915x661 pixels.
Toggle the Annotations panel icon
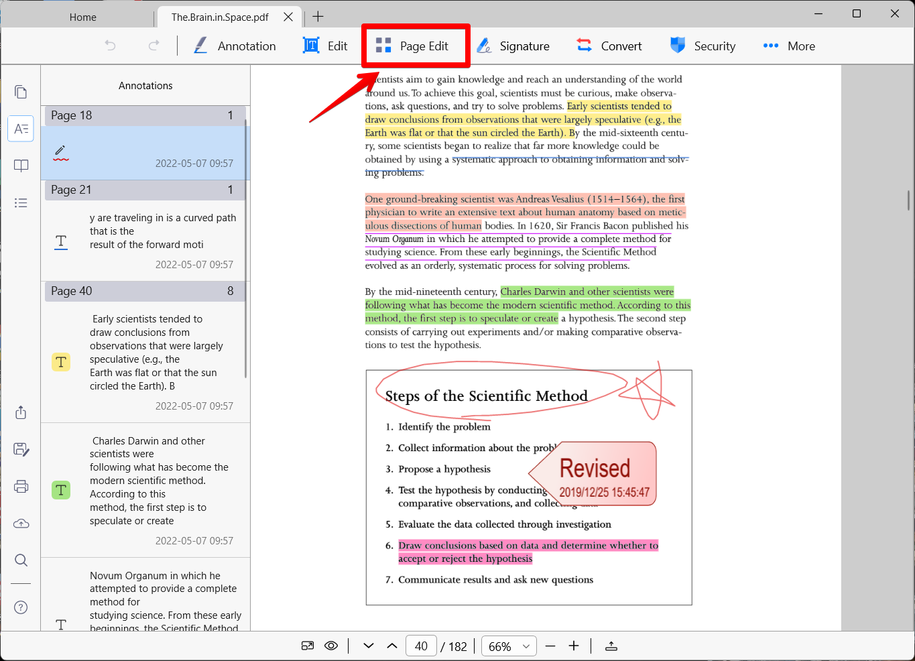(x=21, y=129)
